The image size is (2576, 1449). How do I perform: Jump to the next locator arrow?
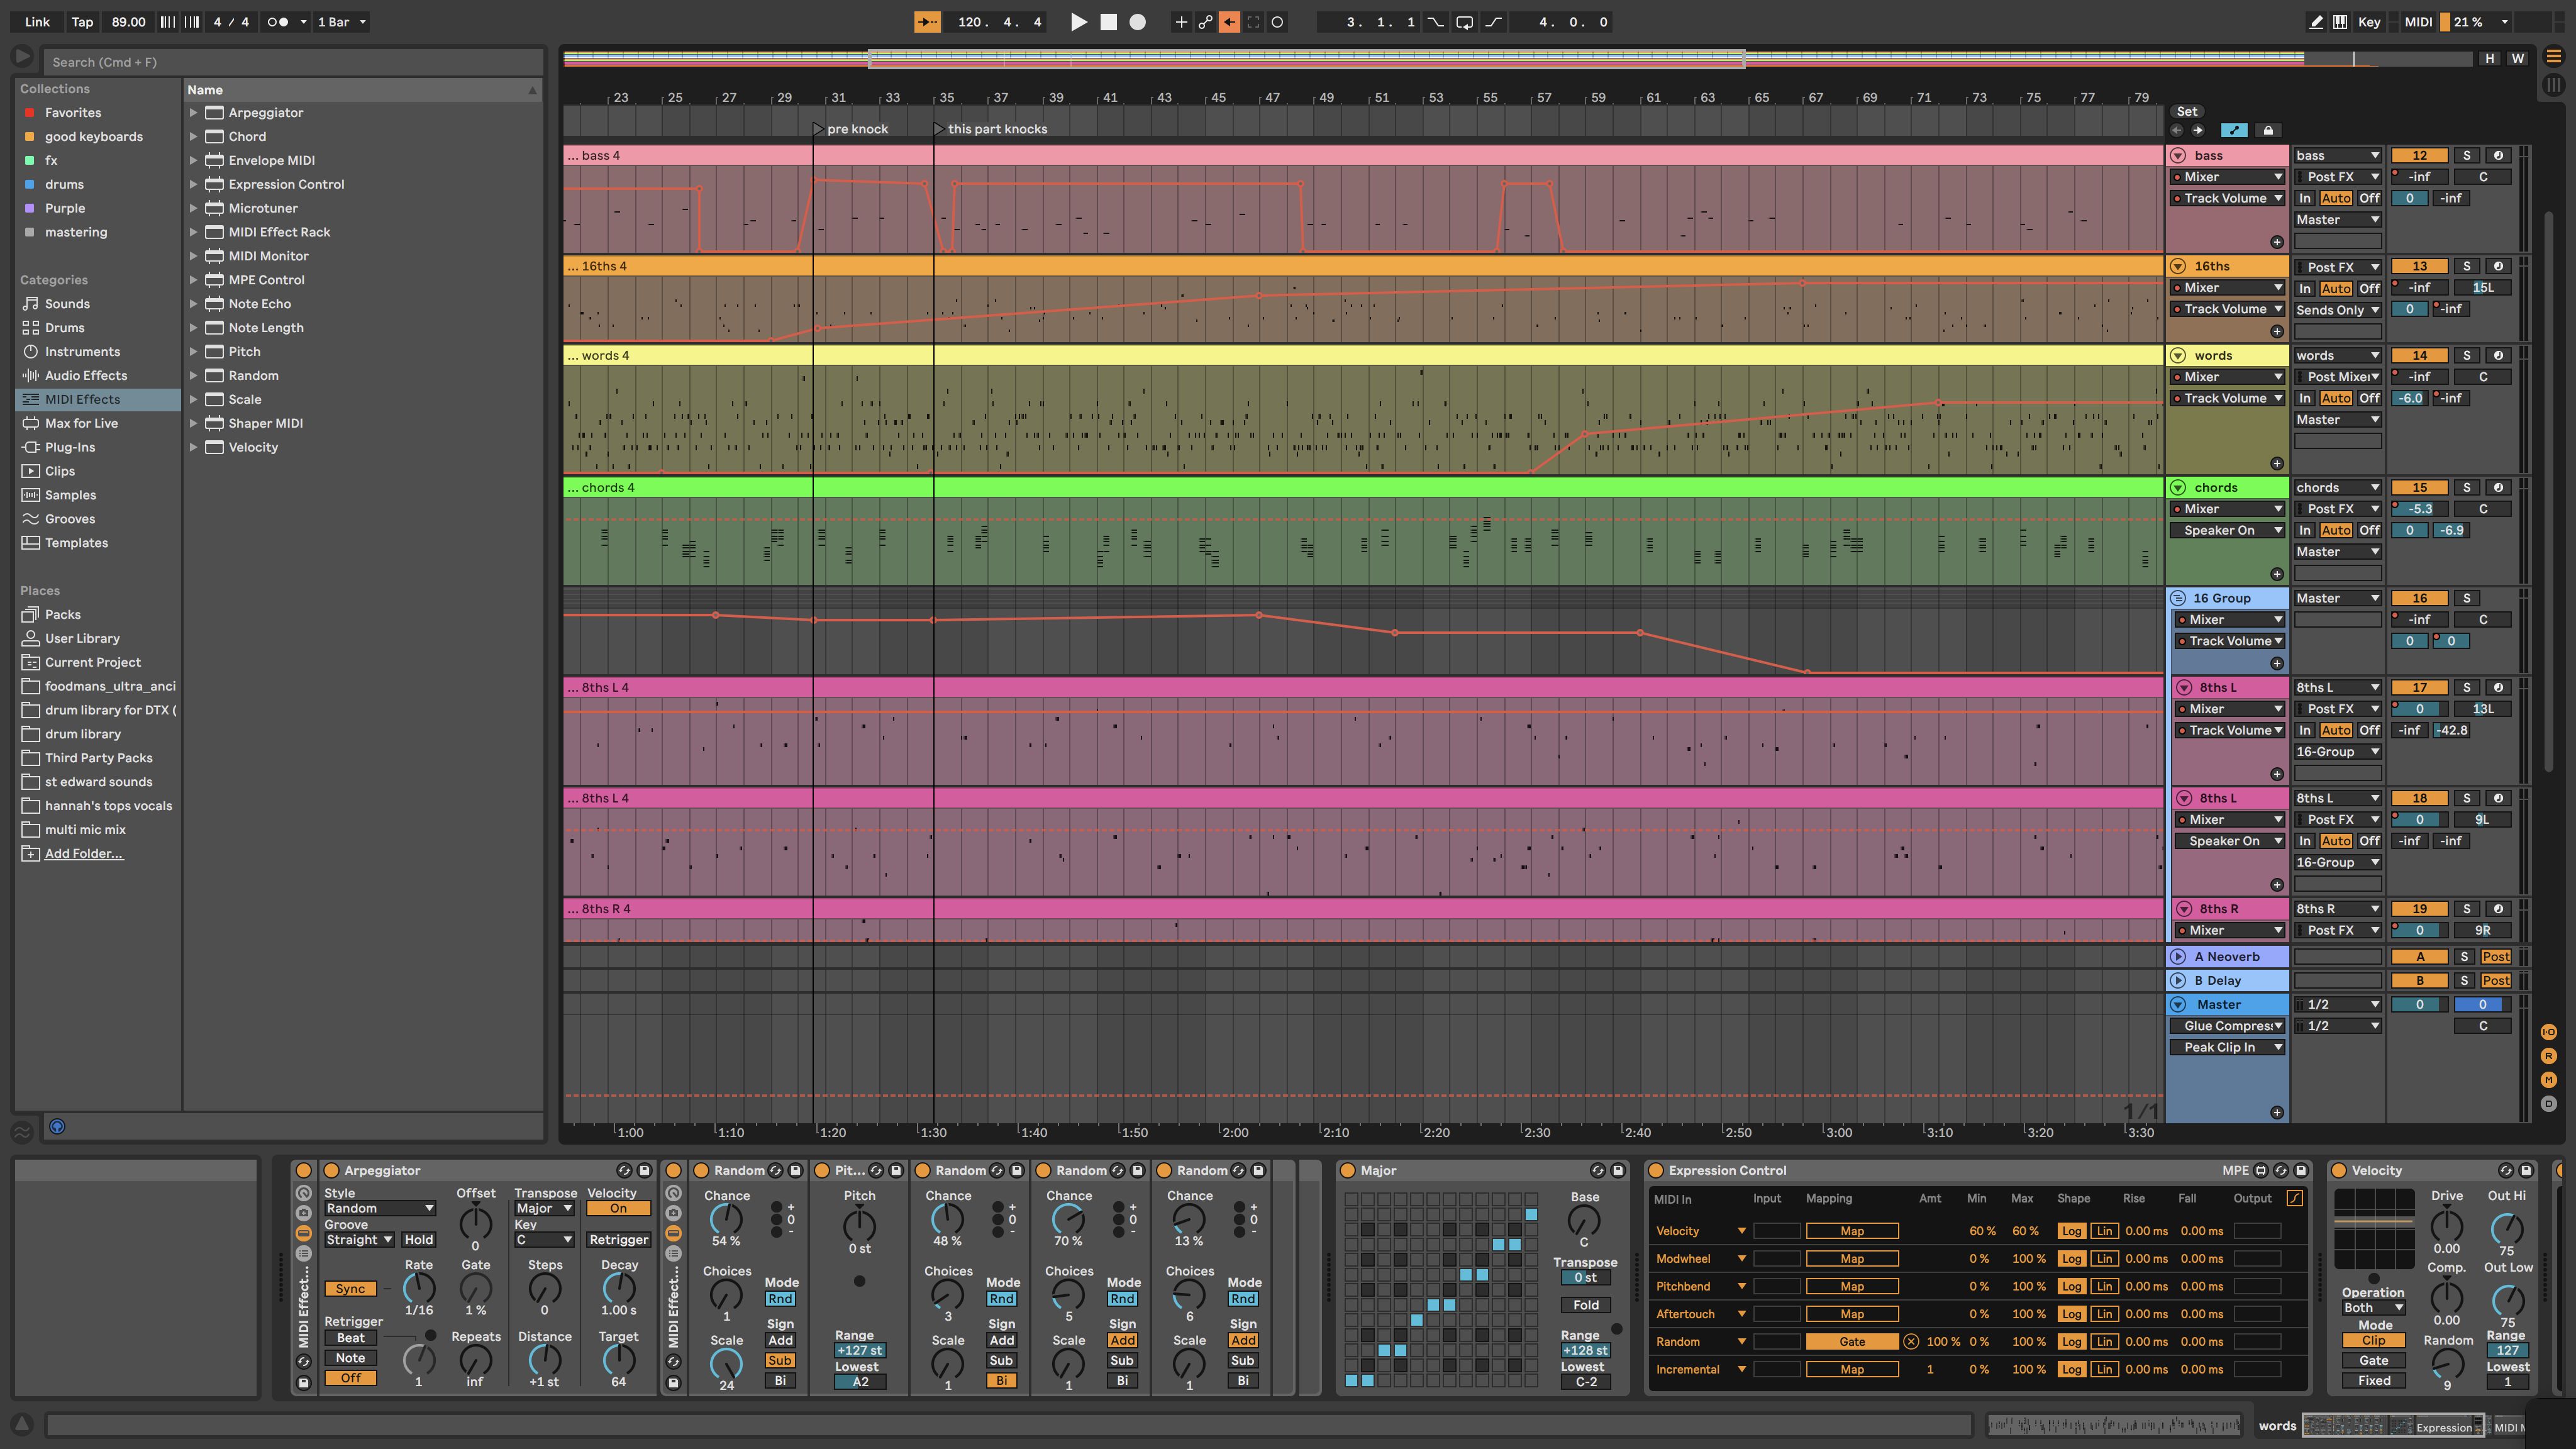[x=2197, y=131]
